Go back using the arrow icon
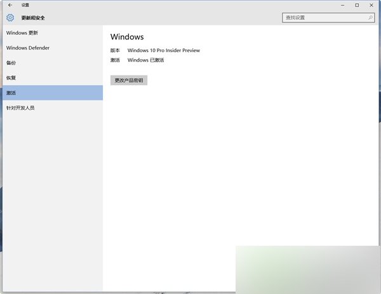Viewport: 381px width, 294px height. [10, 5]
